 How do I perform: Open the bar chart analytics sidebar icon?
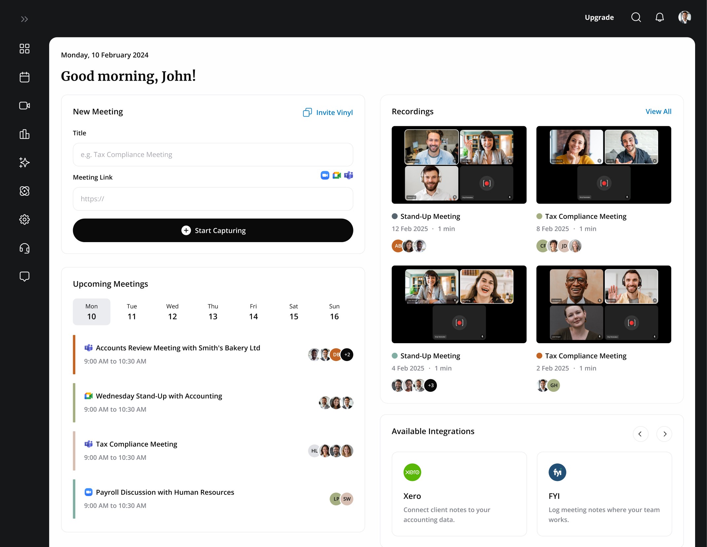click(x=24, y=134)
